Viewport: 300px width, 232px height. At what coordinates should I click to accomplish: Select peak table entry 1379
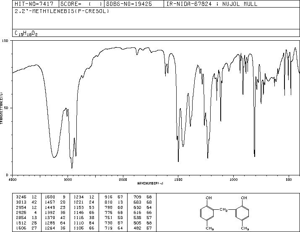(50, 218)
